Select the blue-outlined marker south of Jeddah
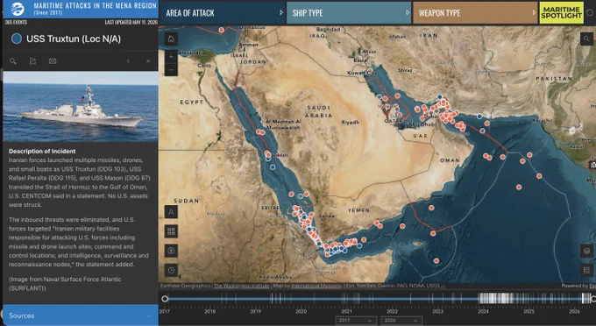Screen dimensions: 596x326 273,167
